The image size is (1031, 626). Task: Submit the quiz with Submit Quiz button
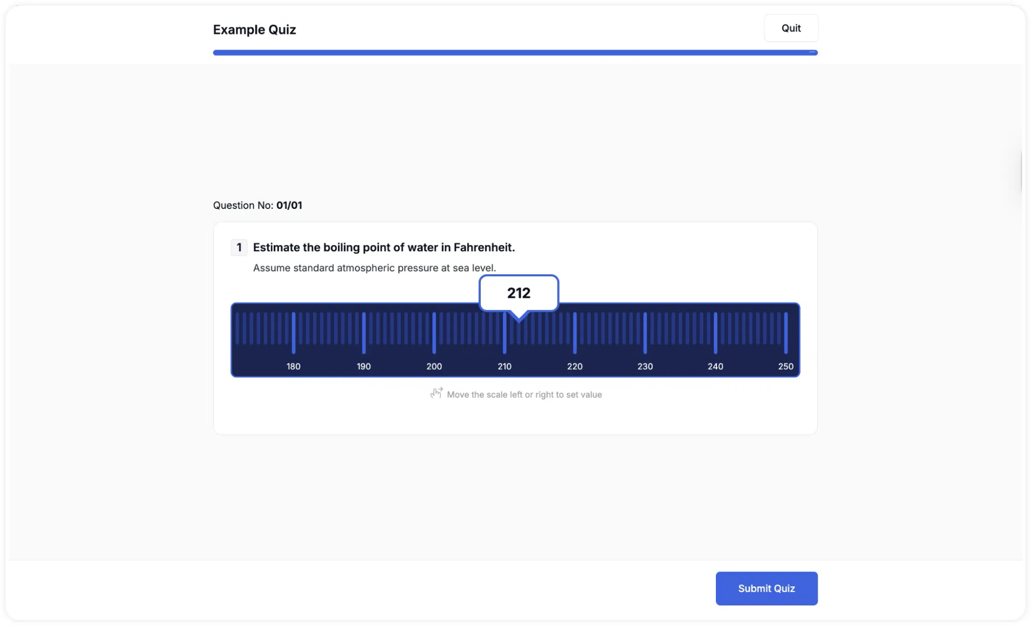click(766, 588)
